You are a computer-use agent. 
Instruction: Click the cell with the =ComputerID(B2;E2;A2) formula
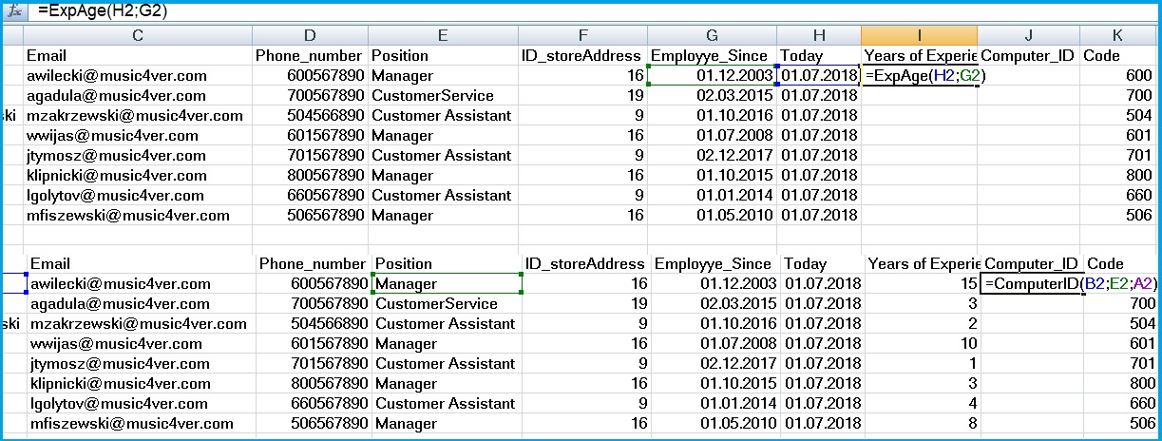tap(1032, 284)
